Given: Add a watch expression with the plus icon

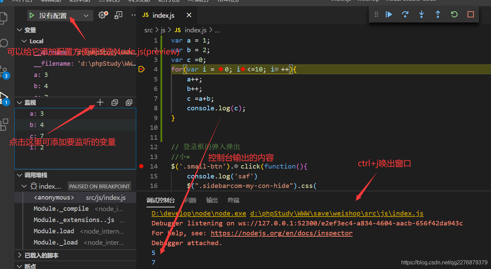Looking at the screenshot, I should (100, 102).
